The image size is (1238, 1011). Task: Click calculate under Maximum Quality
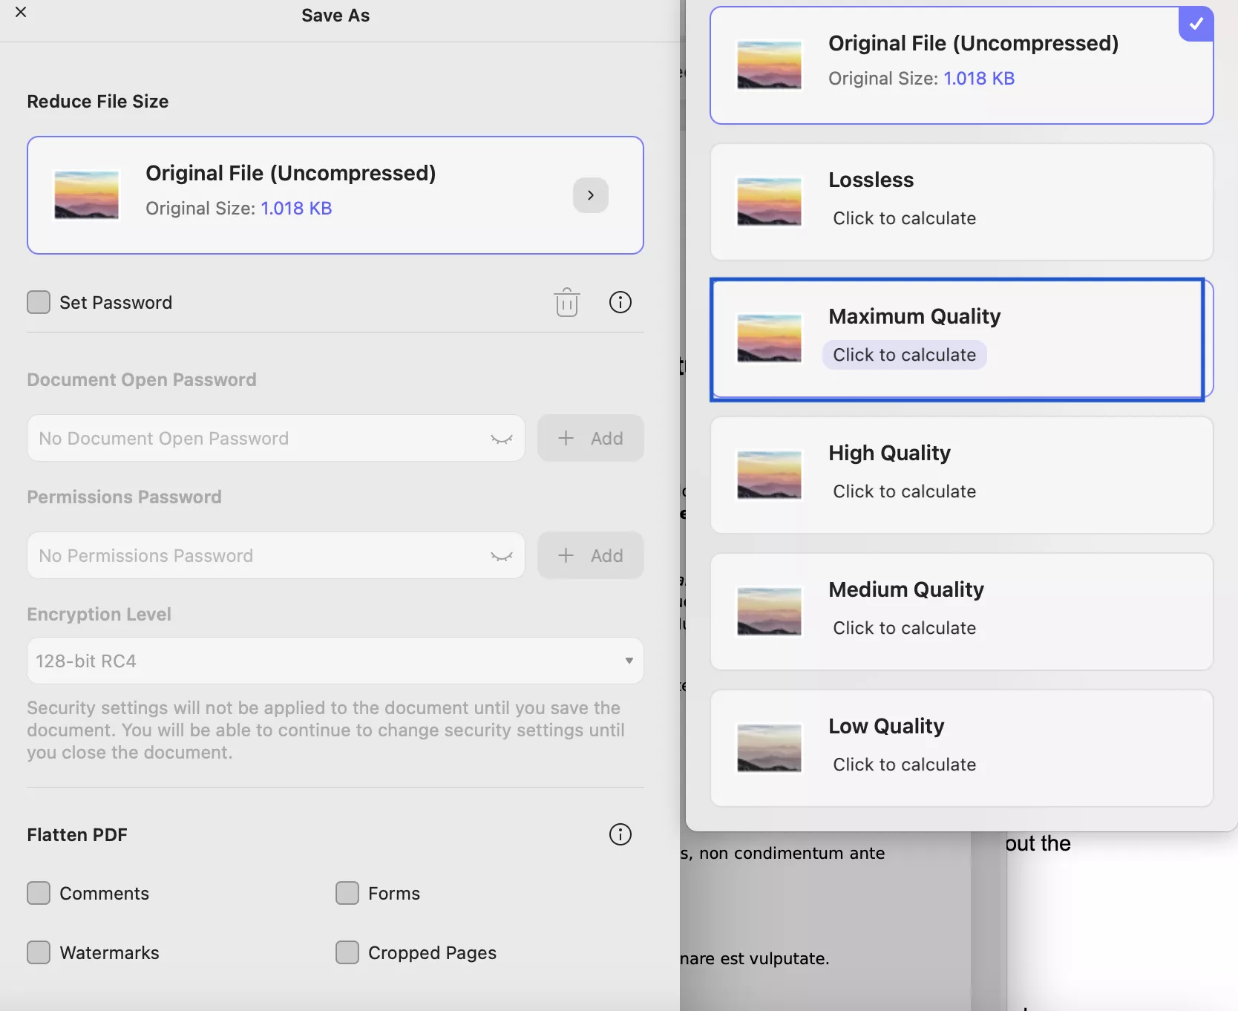point(904,355)
